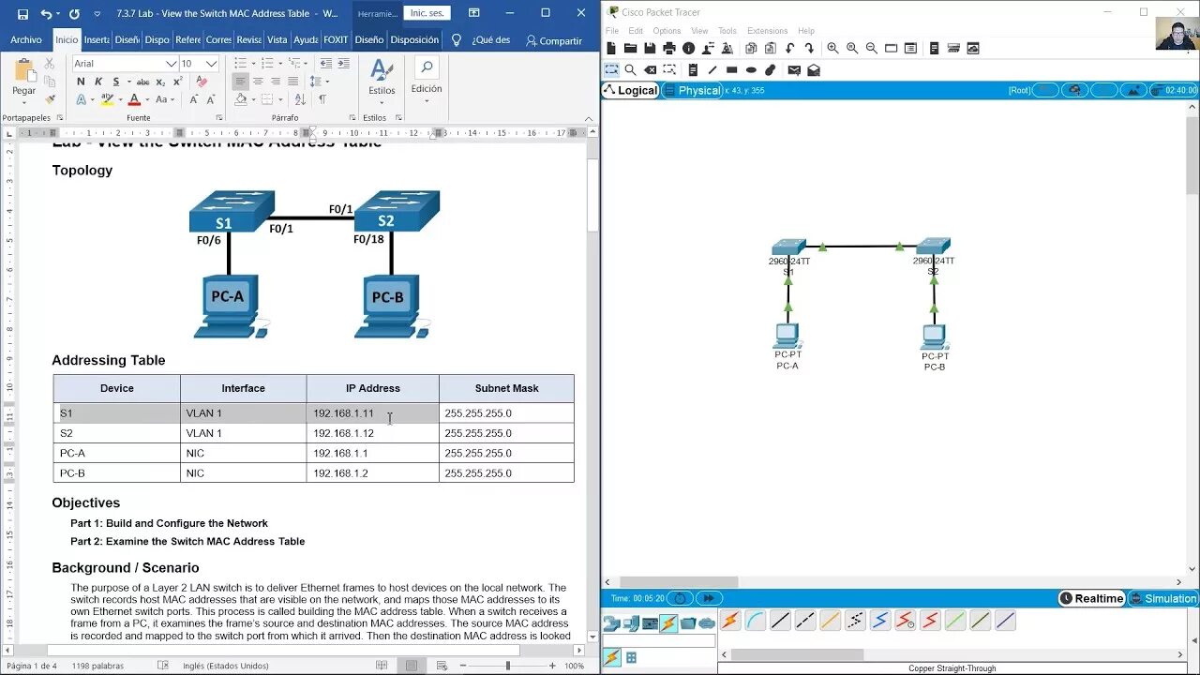The width and height of the screenshot is (1200, 675).
Task: Click the Power Cycle Devices button
Action: pyautogui.click(x=680, y=598)
